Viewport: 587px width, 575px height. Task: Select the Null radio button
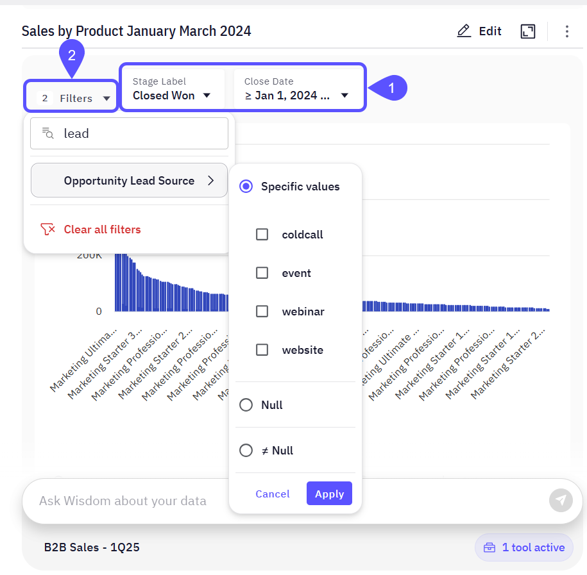pos(246,404)
